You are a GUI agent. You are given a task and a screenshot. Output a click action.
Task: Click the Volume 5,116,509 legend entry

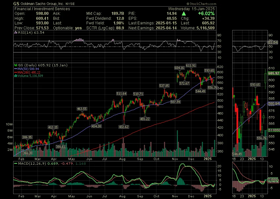pos(30,76)
